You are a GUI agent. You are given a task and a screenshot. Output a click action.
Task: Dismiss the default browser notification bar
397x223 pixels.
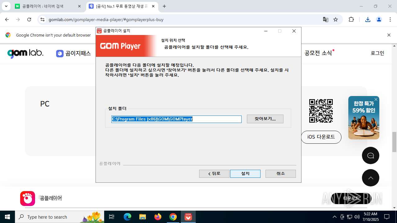389,35
